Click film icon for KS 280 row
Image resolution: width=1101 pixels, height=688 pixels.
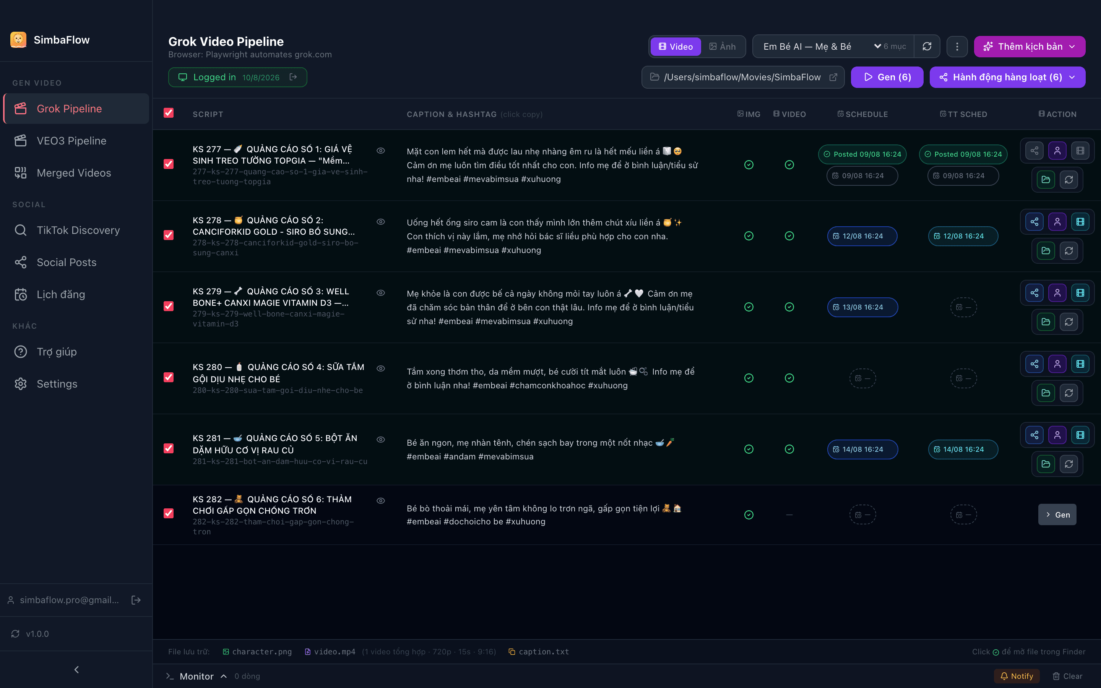pos(1080,364)
